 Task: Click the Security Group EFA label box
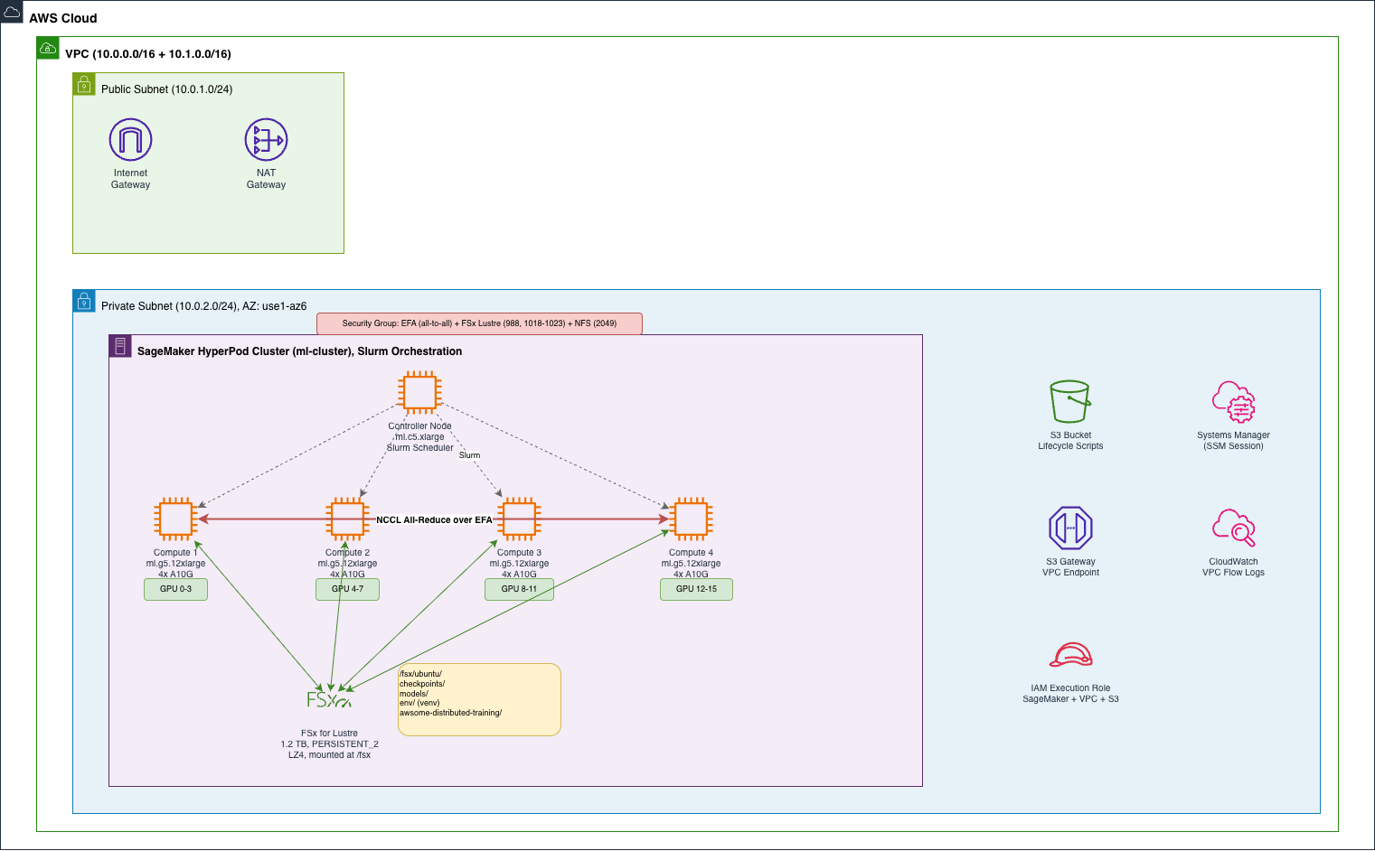click(x=479, y=323)
